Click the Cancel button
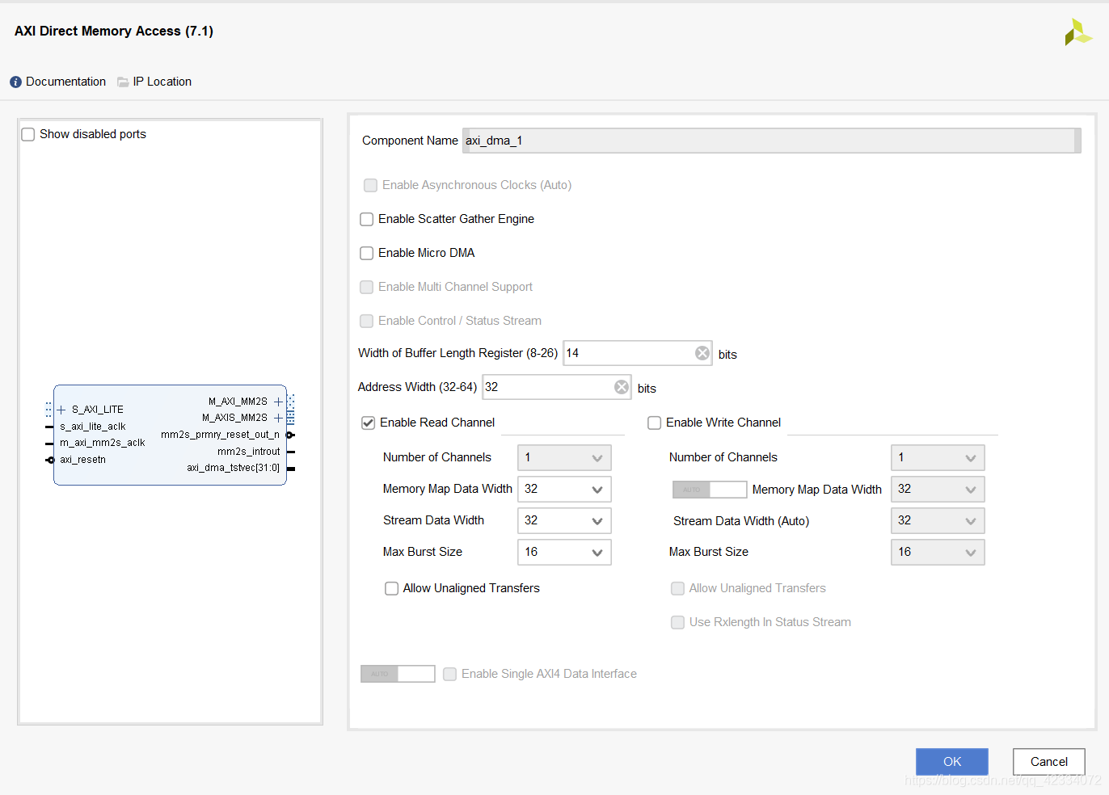 coord(1049,762)
